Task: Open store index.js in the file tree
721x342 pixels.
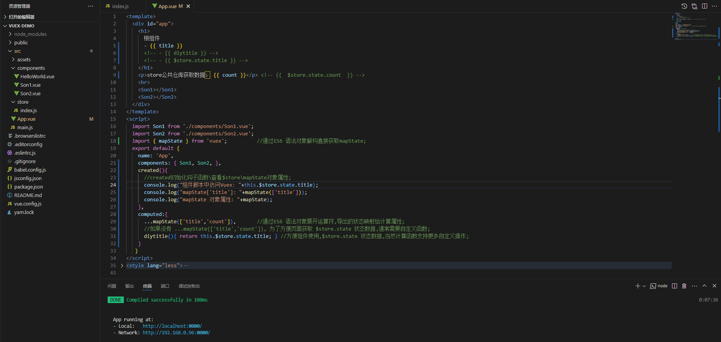Action: point(50,111)
